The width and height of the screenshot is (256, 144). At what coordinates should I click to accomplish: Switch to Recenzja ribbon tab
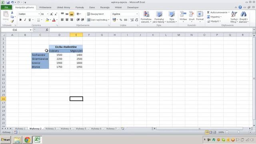(x=105, y=7)
